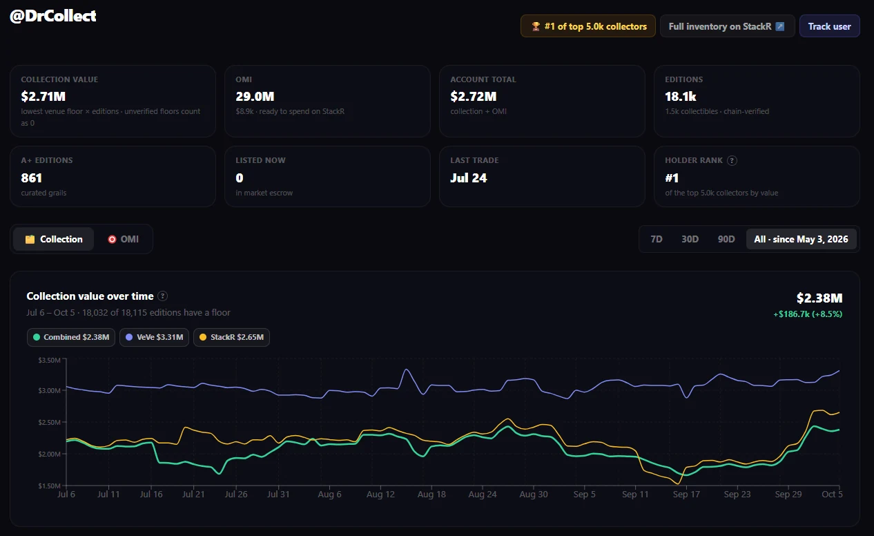Click the 'curated grails' caption
This screenshot has height=536, width=874.
[x=43, y=193]
